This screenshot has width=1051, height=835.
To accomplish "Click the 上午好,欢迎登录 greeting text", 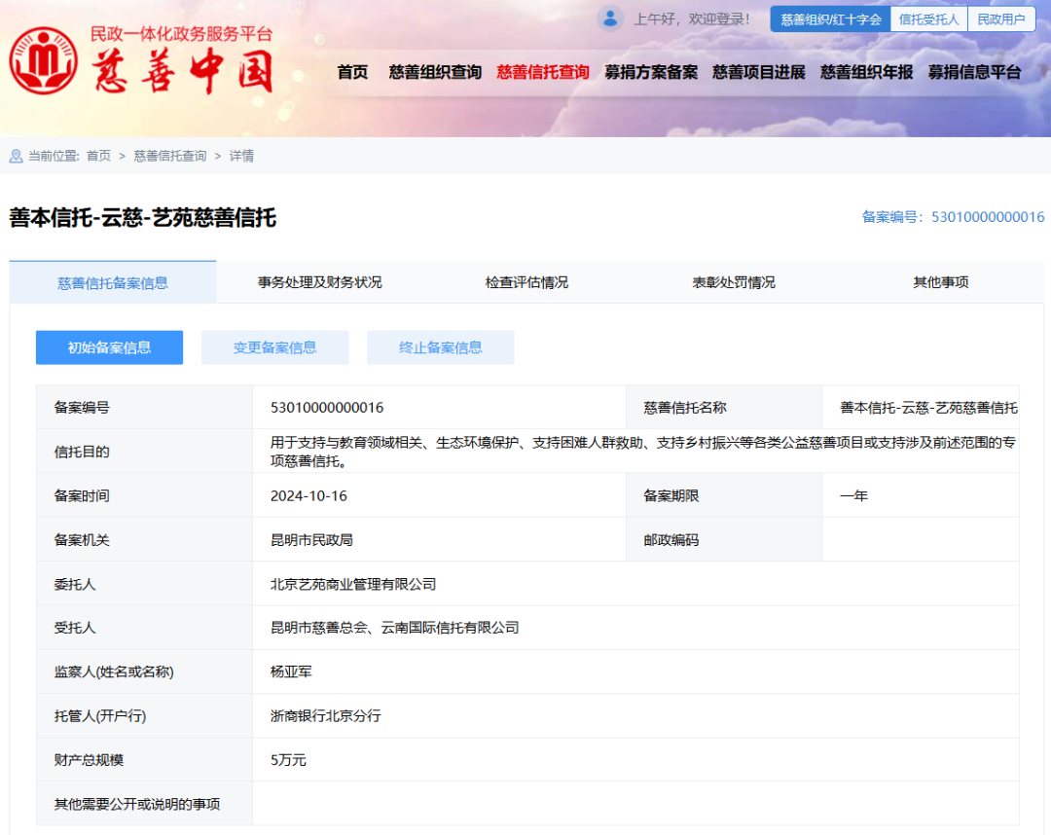I will [692, 19].
